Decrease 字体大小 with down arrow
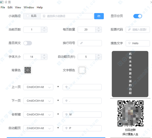This screenshot has width=152, height=138. pyautogui.click(x=44, y=58)
